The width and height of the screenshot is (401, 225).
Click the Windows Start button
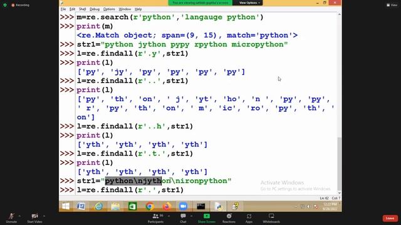click(66, 206)
